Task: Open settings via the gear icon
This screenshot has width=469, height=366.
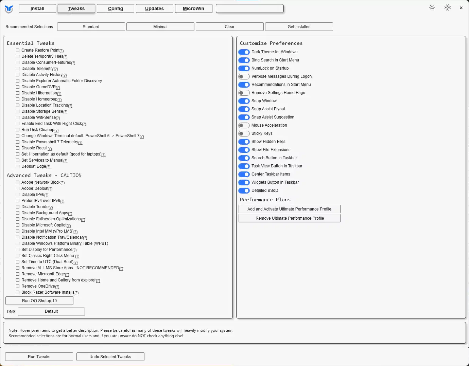Action: coord(448,7)
